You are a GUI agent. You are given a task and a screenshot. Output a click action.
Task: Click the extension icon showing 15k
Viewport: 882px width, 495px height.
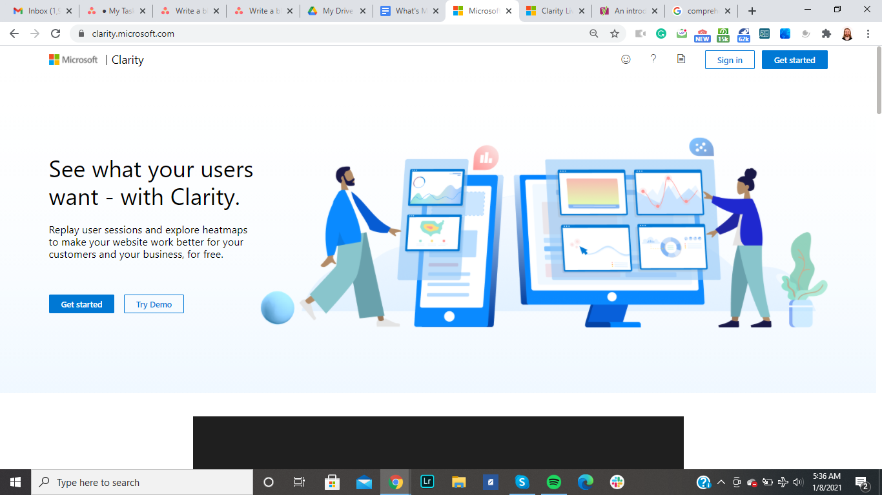tap(723, 35)
